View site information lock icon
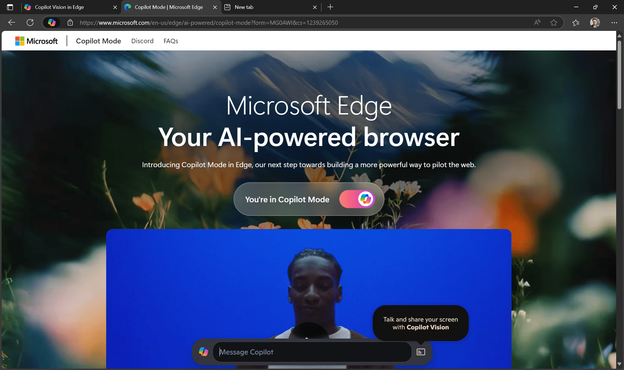This screenshot has height=370, width=624. pyautogui.click(x=70, y=22)
